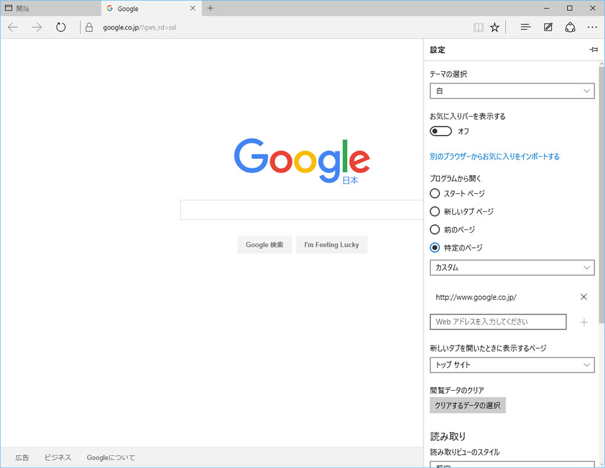Switch to the Google tab
Image resolution: width=605 pixels, height=468 pixels.
pyautogui.click(x=151, y=8)
